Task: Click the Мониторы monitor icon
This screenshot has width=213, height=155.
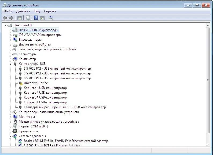Action: pyautogui.click(x=15, y=117)
